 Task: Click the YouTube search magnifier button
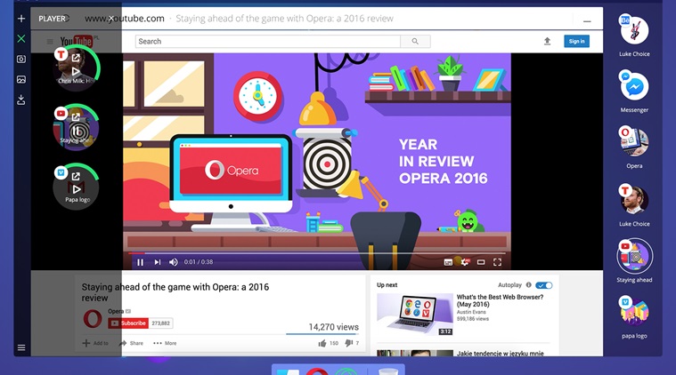415,41
